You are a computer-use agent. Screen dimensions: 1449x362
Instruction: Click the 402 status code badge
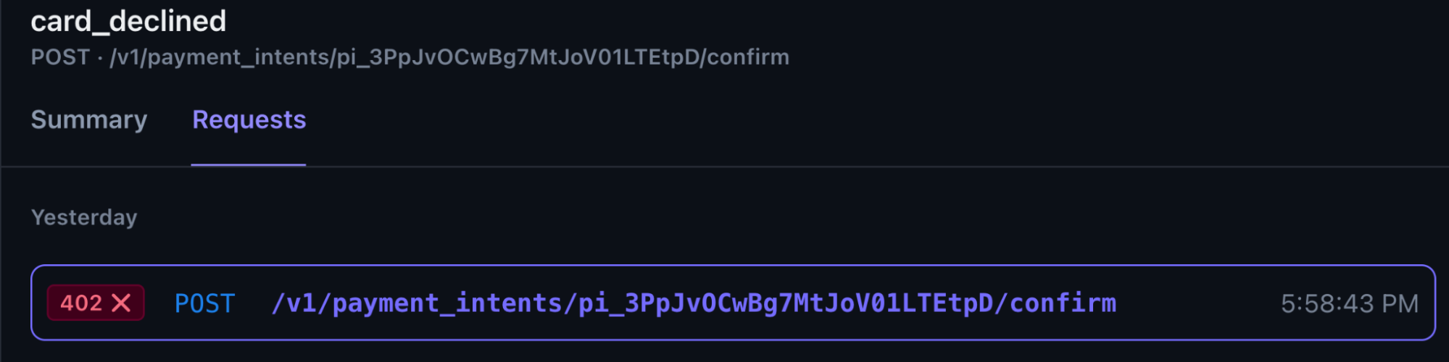96,303
